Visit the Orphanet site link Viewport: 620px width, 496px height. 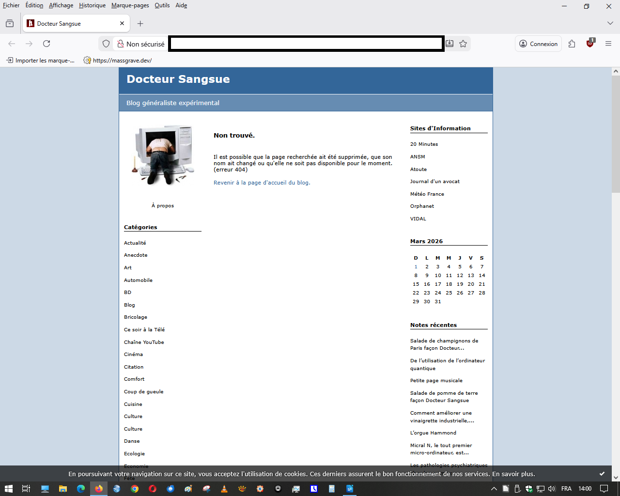pos(422,206)
